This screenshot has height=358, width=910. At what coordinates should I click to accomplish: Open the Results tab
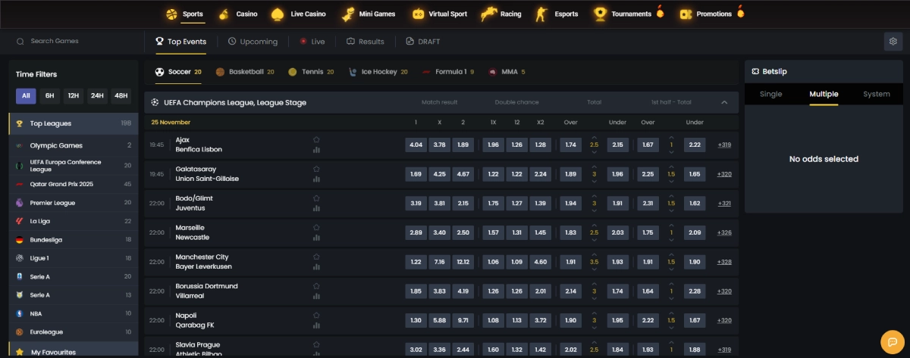pos(365,42)
